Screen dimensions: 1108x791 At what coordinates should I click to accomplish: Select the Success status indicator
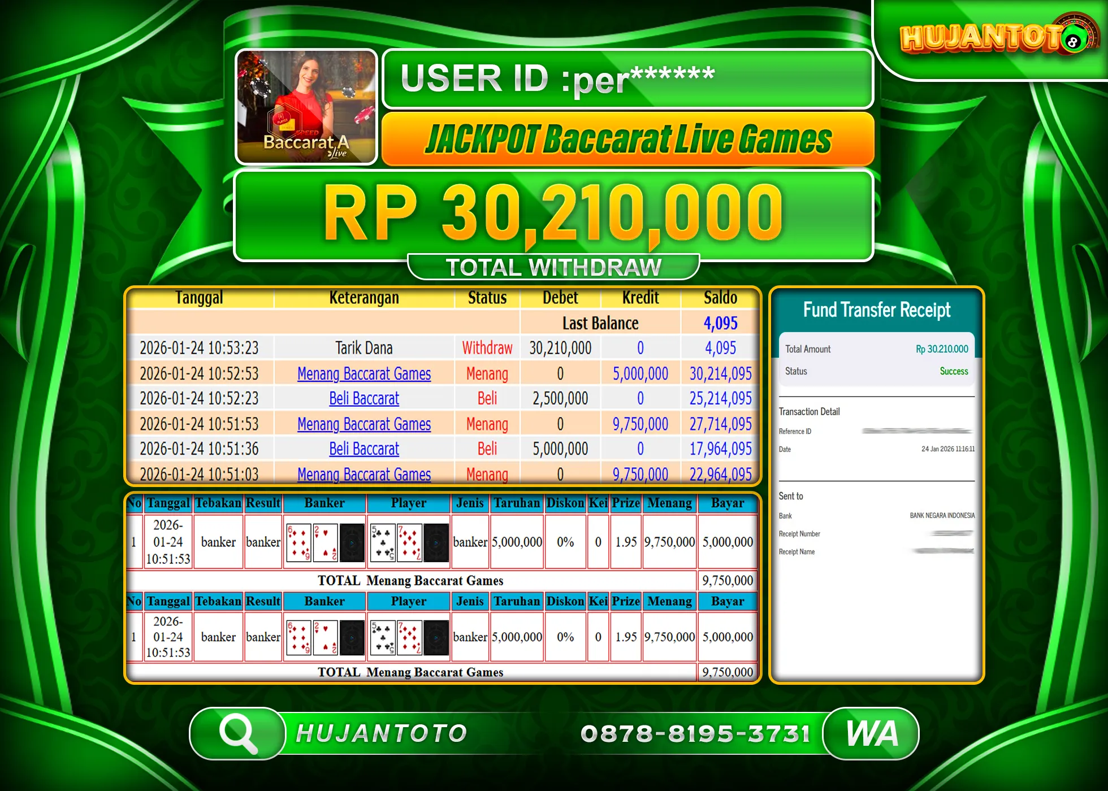[x=954, y=371]
